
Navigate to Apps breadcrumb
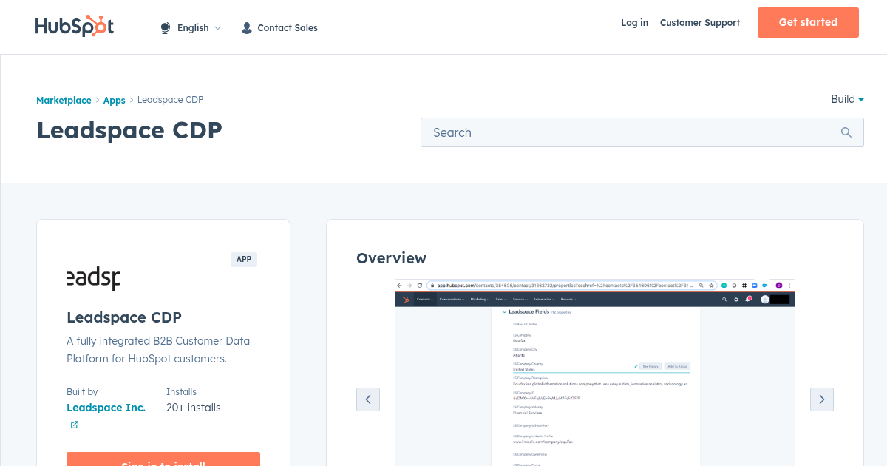115,100
